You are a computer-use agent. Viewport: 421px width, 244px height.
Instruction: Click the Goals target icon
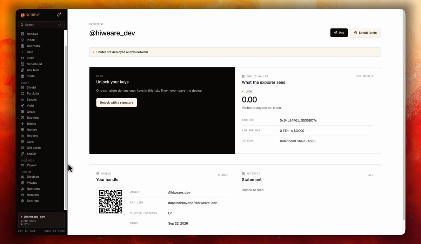pyautogui.click(x=22, y=112)
